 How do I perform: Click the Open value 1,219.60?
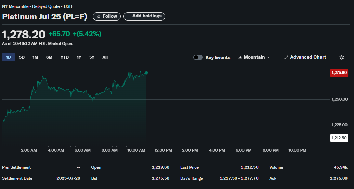tap(160, 167)
